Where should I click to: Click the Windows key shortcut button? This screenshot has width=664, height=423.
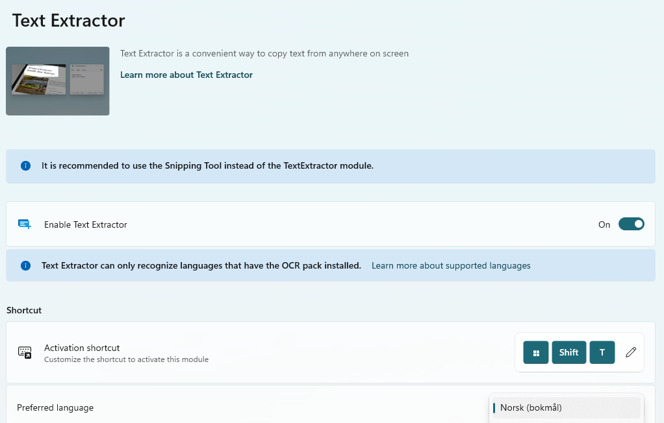536,352
